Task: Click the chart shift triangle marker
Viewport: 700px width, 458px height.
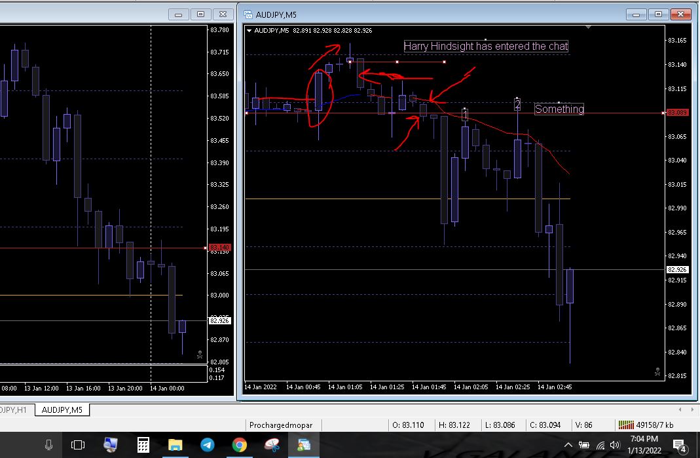Action: point(589,28)
